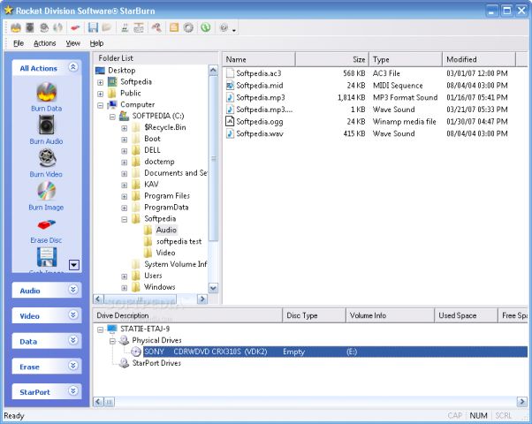The height and width of the screenshot is (424, 532).
Task: Select the Video folder in the tree
Action: [165, 253]
